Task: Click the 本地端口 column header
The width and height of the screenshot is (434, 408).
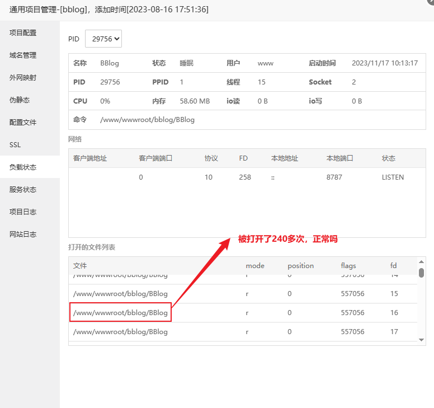Action: point(339,158)
